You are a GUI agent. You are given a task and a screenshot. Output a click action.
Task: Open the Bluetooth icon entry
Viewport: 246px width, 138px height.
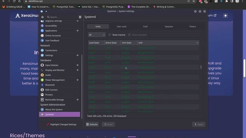(x=42, y=85)
